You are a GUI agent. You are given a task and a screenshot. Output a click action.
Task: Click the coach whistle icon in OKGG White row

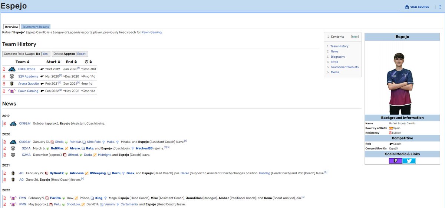(42, 69)
